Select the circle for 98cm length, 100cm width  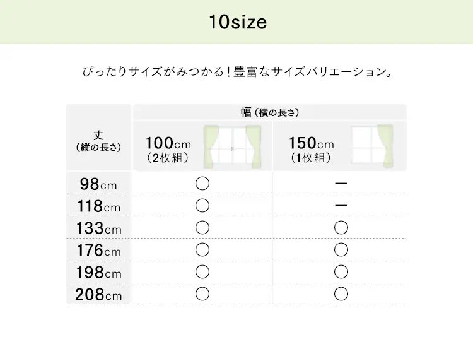tap(202, 184)
